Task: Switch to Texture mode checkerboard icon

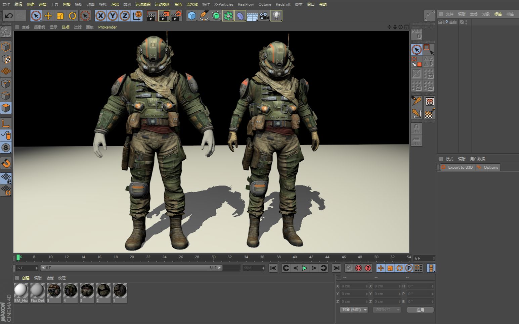Action: click(x=6, y=59)
